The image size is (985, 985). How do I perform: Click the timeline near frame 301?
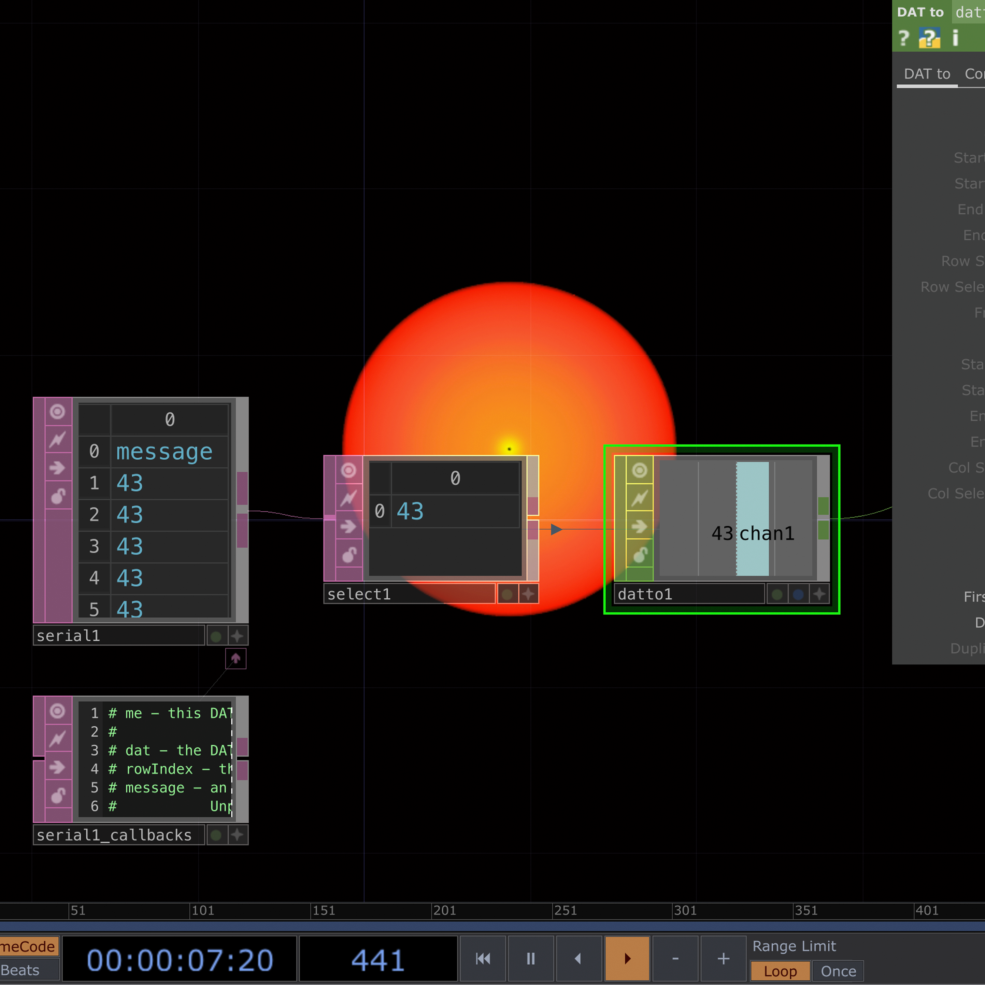pos(686,910)
